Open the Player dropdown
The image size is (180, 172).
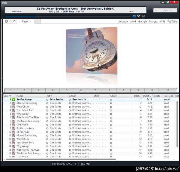coord(26,22)
